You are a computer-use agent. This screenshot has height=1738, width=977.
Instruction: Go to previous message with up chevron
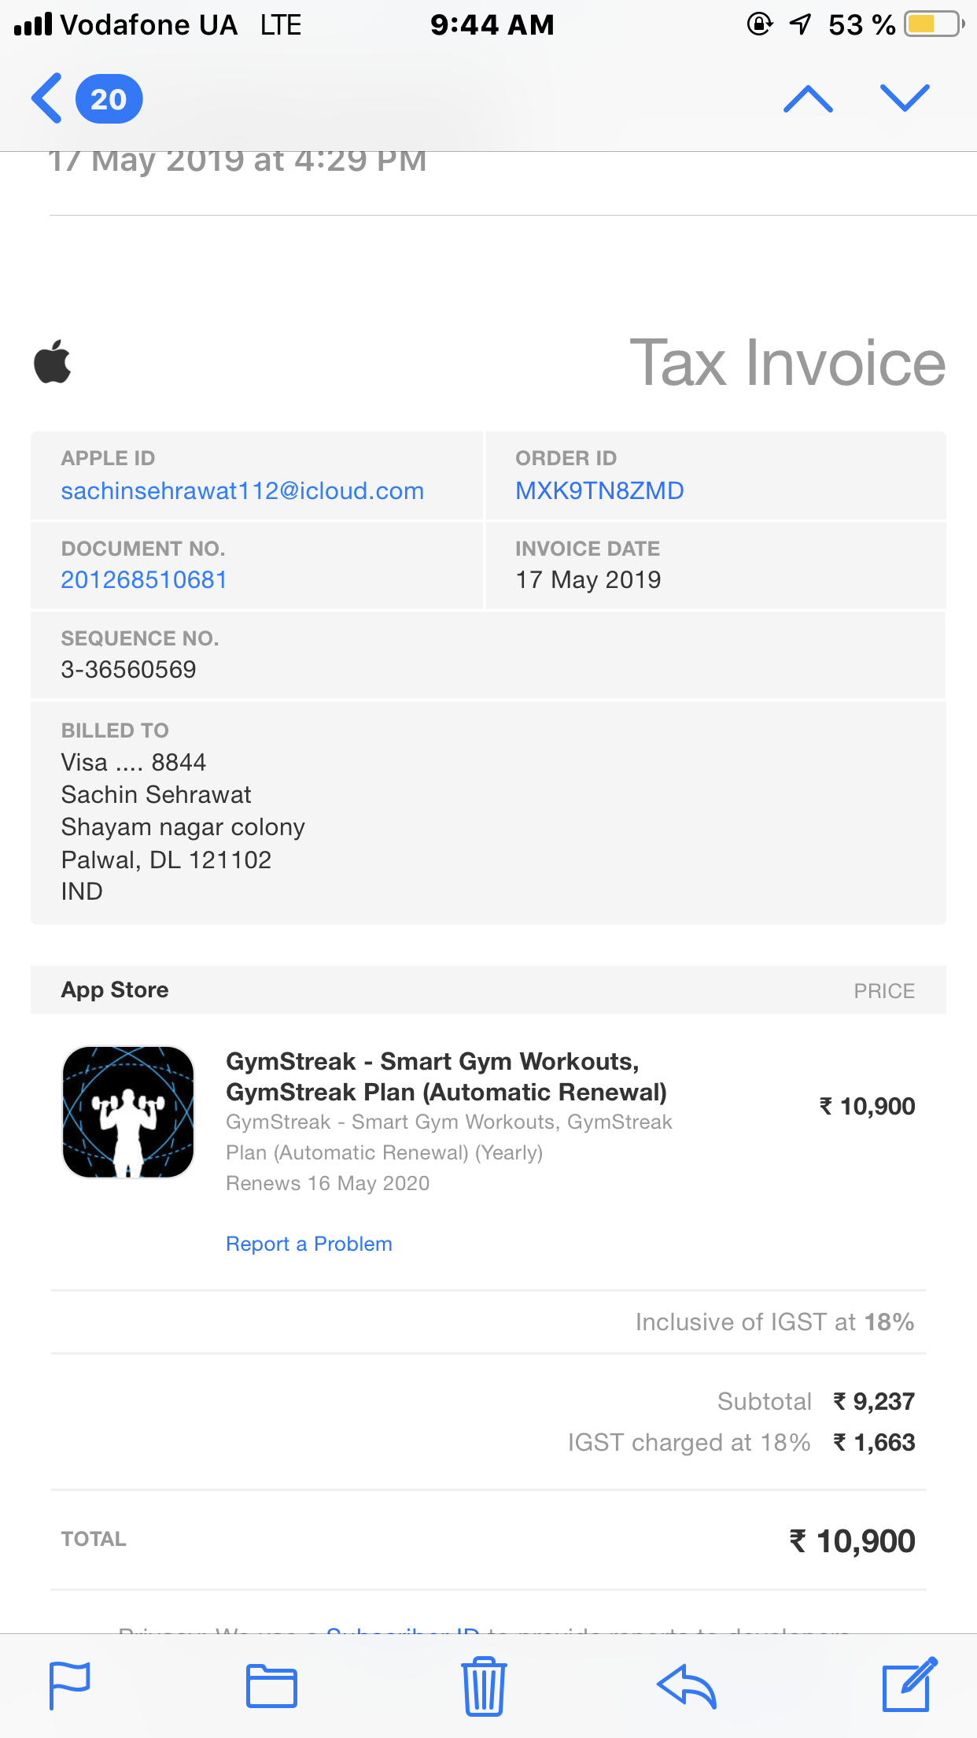pyautogui.click(x=808, y=99)
